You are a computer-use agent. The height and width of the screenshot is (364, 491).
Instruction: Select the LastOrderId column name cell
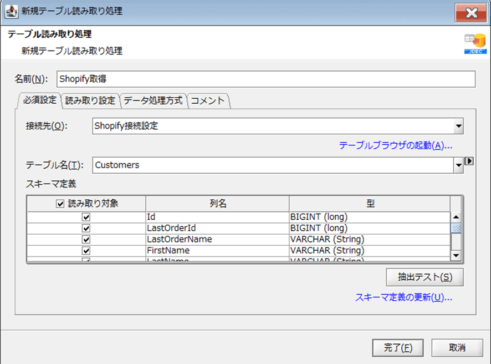[217, 228]
